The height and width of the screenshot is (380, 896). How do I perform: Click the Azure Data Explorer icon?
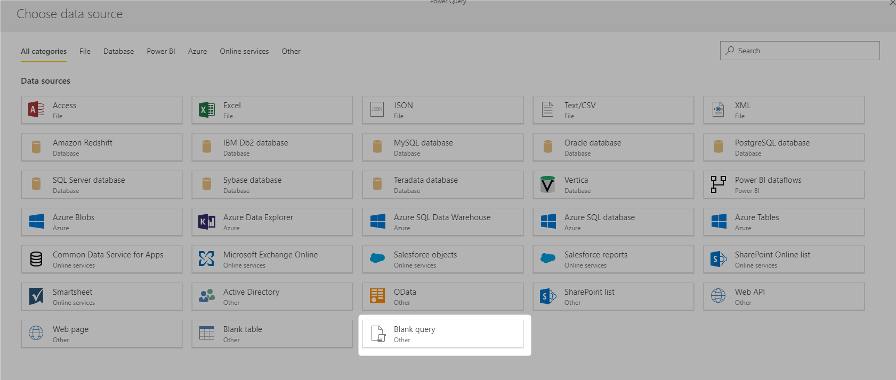coord(207,222)
